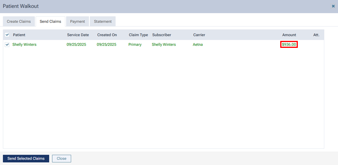Viewport: 338px width, 165px height.
Task: Click the Att. column header
Action: (x=316, y=35)
